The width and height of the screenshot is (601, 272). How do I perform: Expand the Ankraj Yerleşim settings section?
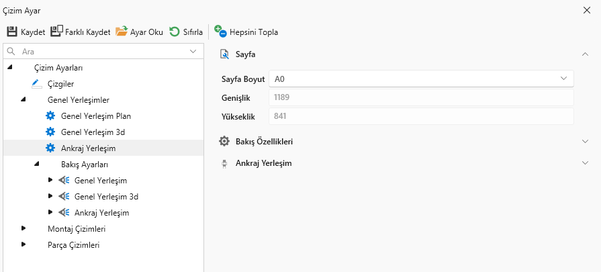click(x=585, y=163)
